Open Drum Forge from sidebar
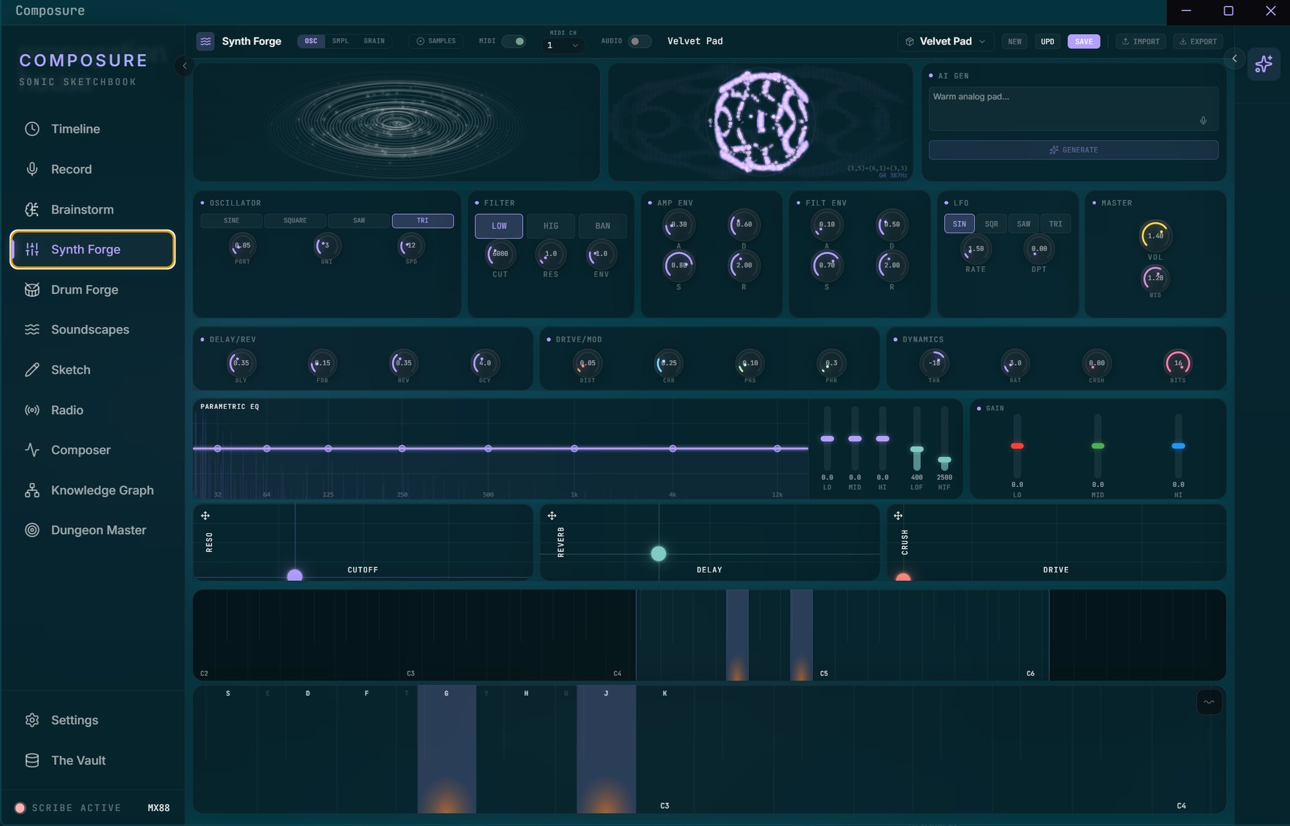1290x826 pixels. (x=92, y=290)
